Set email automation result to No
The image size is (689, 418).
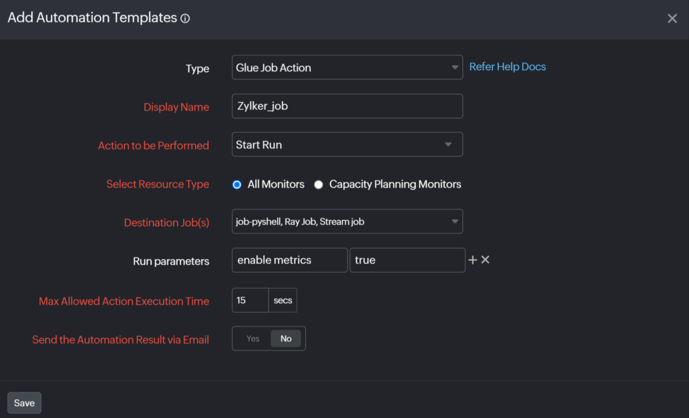click(x=286, y=339)
